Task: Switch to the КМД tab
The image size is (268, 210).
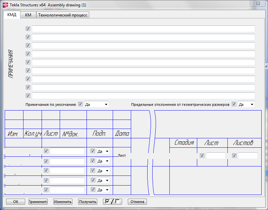Action: click(12, 15)
